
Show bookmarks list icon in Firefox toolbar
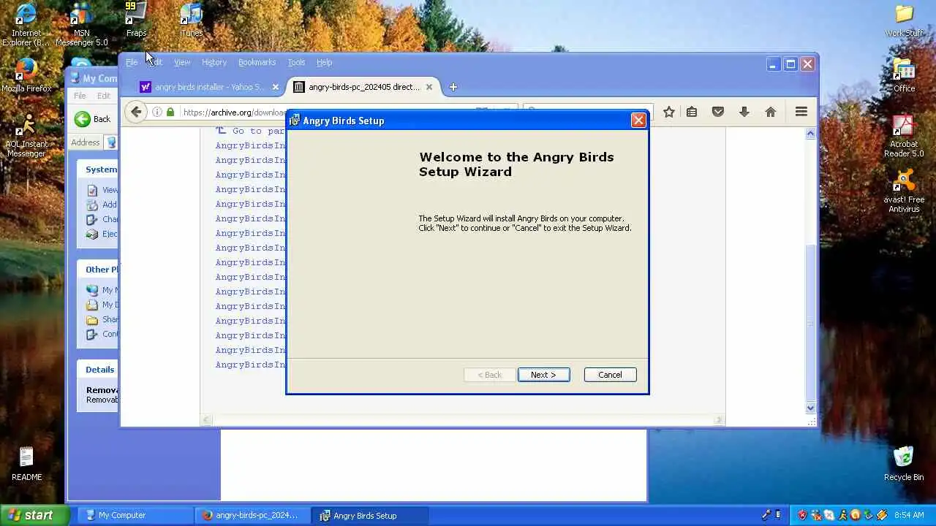[x=692, y=112]
